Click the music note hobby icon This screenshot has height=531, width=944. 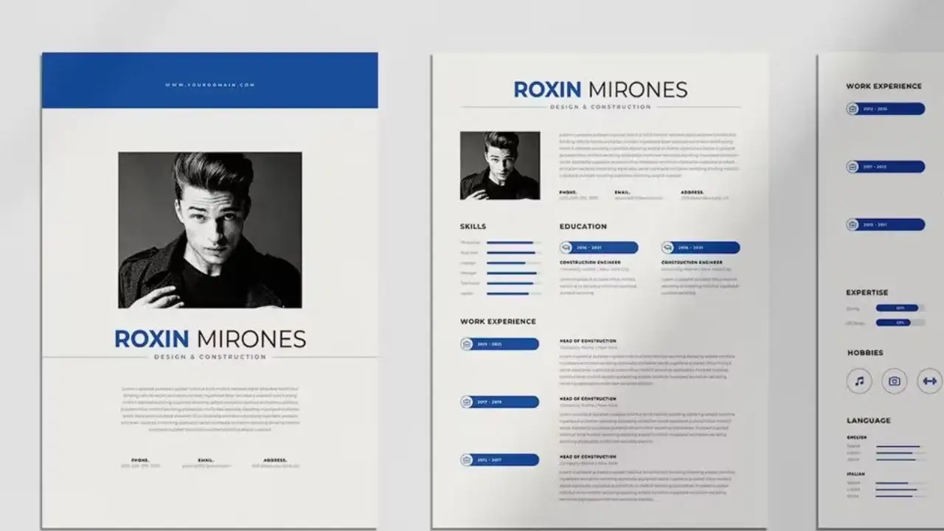click(x=859, y=381)
